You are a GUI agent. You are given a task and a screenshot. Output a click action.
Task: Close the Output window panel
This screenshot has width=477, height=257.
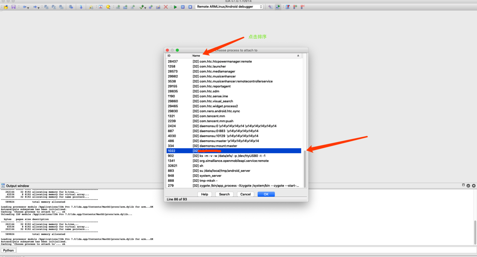coord(474,186)
